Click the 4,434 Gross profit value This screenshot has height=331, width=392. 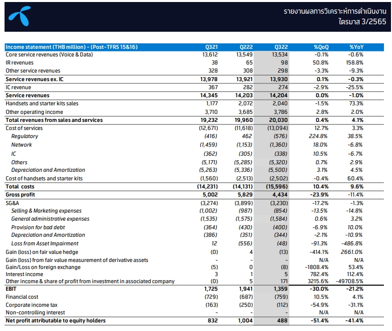click(x=280, y=194)
